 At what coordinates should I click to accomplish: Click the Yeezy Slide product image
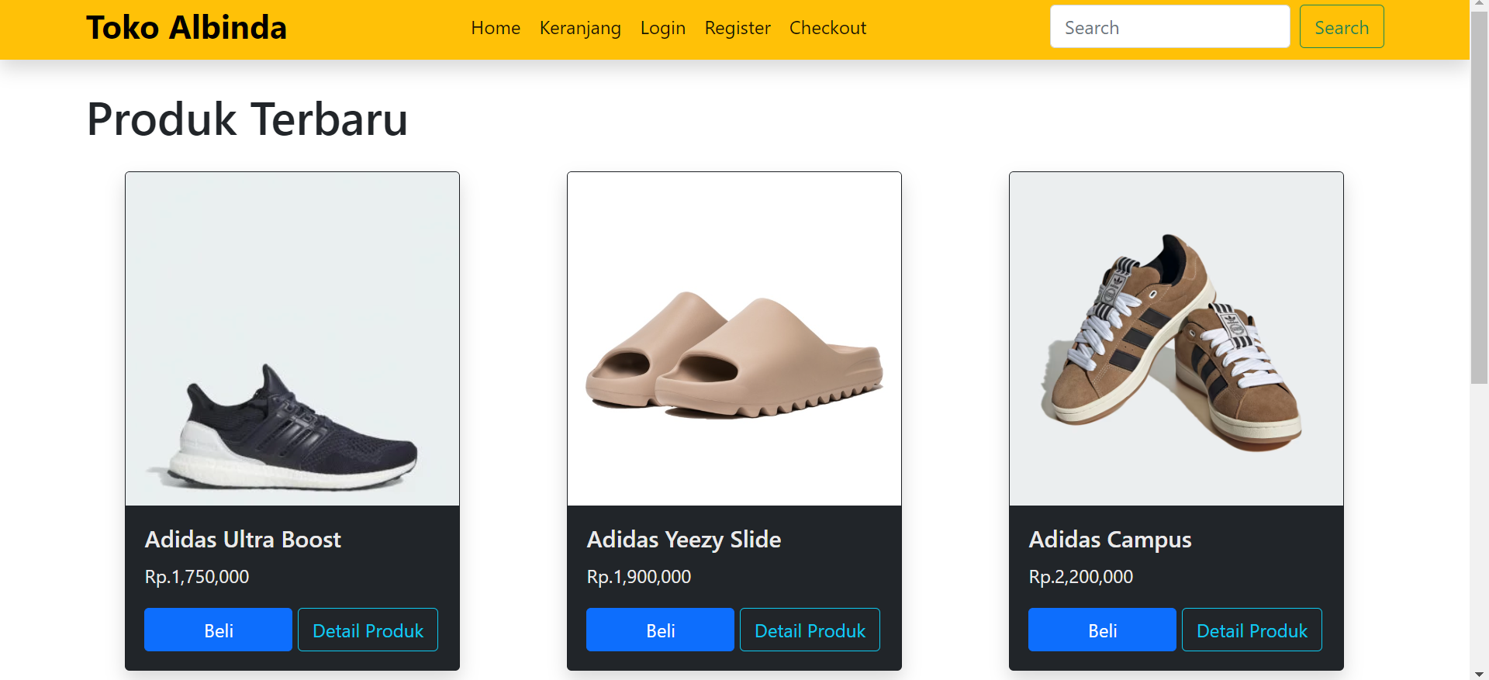click(734, 339)
